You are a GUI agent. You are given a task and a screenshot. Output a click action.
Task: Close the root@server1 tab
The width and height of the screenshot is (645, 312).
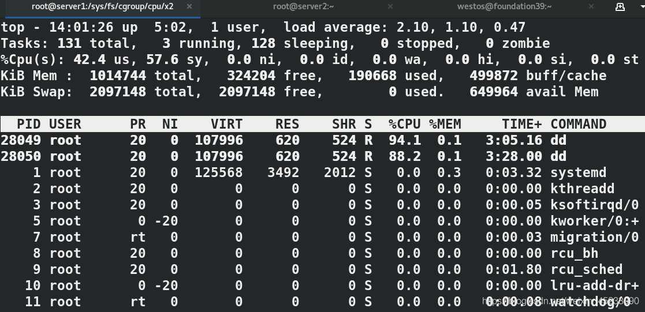coord(189,6)
